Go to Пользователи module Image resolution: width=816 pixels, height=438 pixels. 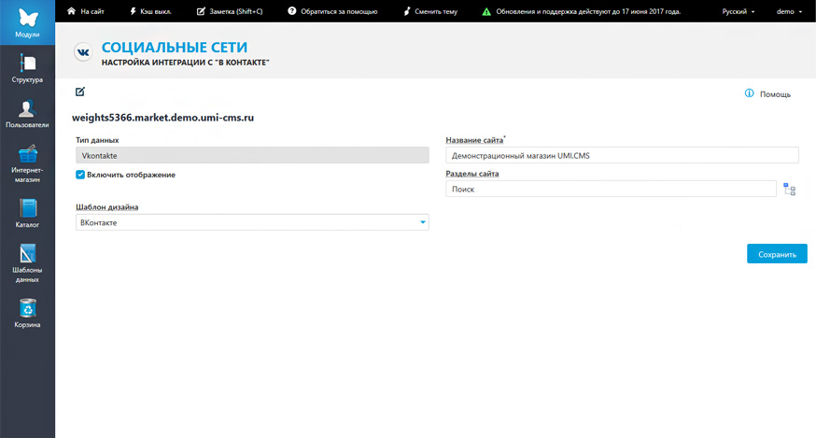coord(27,114)
